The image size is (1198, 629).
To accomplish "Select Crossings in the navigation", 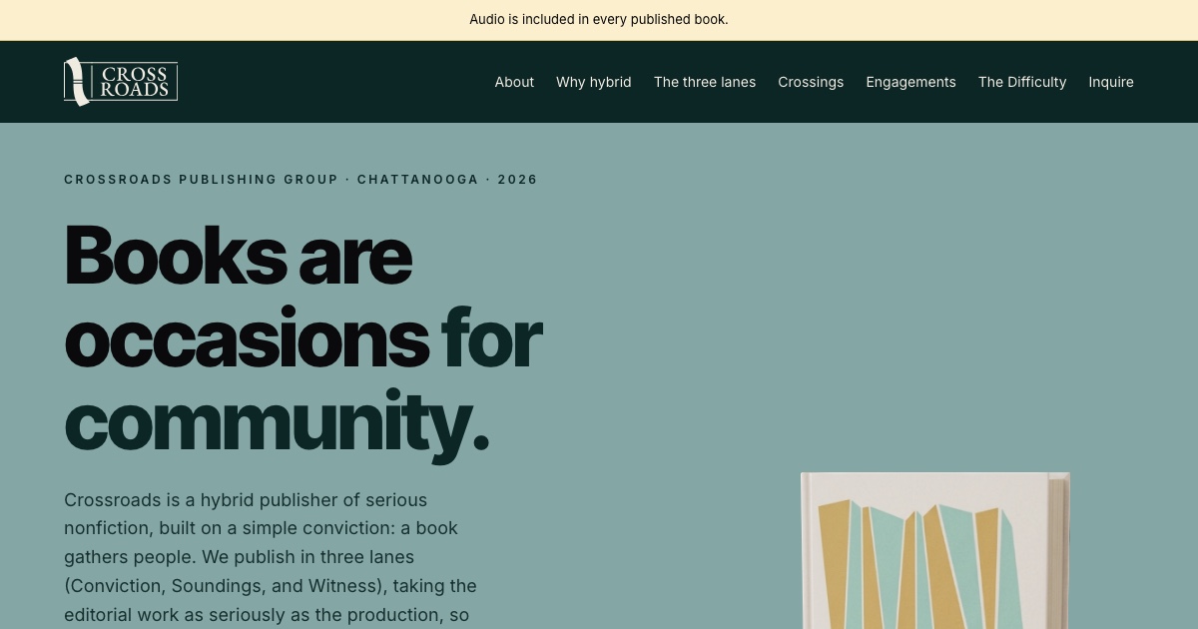I will point(811,82).
